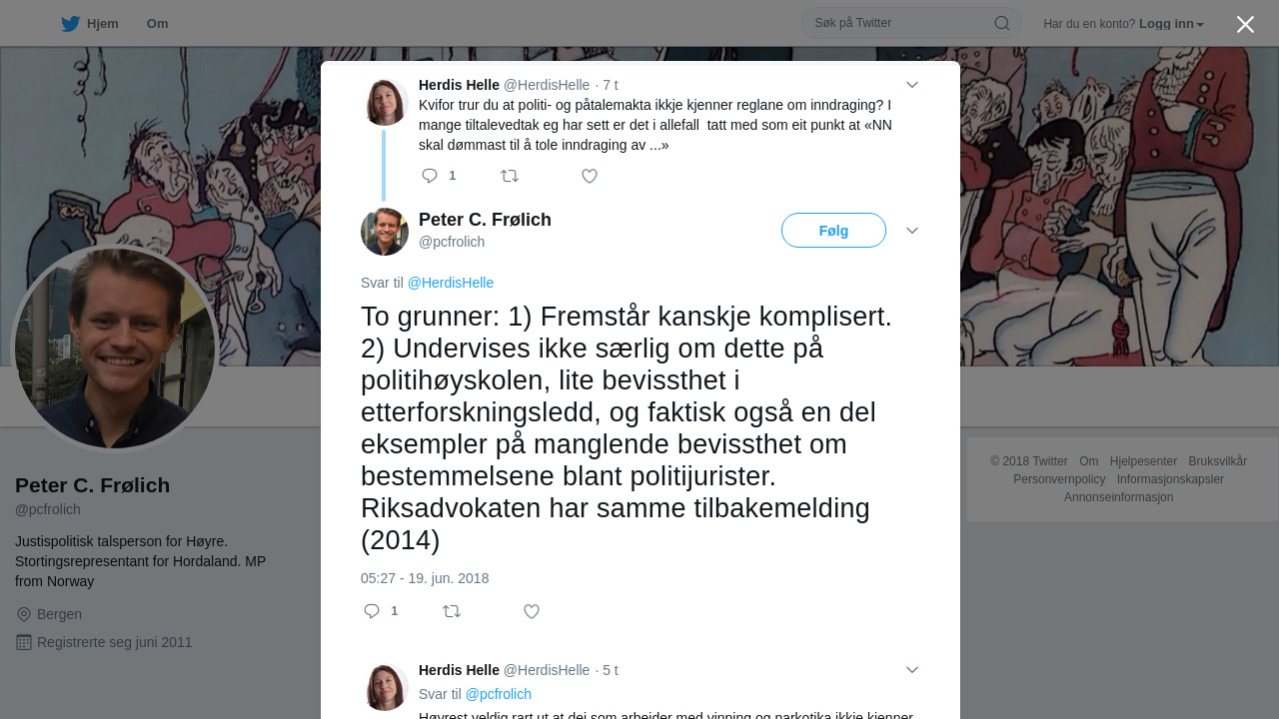
Task: Like Peter C. Frølich's main tweet
Action: (532, 611)
